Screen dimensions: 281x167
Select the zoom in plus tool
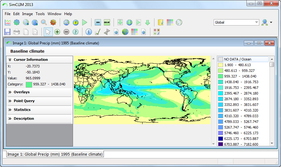(57, 32)
